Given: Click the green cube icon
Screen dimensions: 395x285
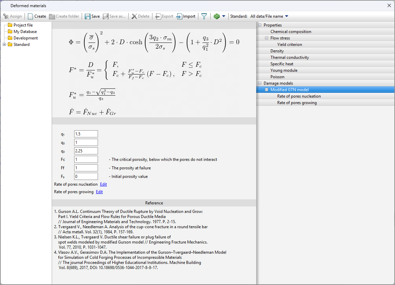Looking at the screenshot, I should point(217,16).
